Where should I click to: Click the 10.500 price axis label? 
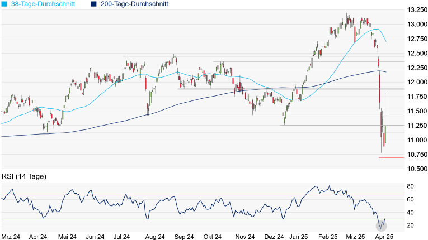click(416, 169)
